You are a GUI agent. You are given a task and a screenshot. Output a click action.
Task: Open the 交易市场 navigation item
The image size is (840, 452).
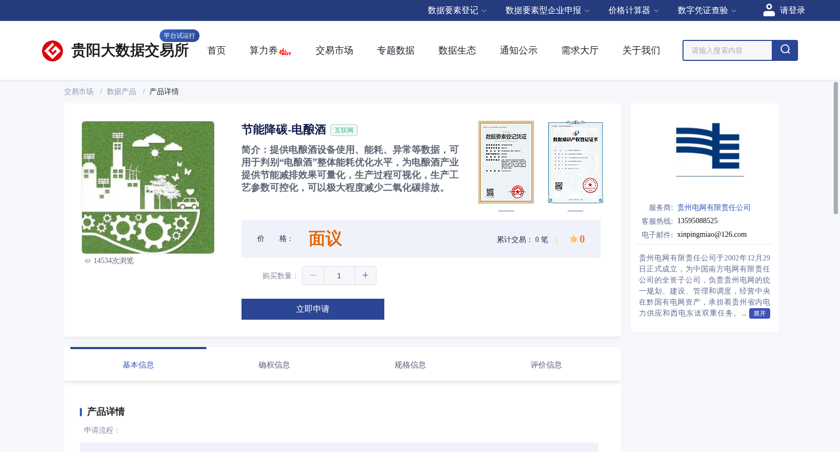(334, 50)
